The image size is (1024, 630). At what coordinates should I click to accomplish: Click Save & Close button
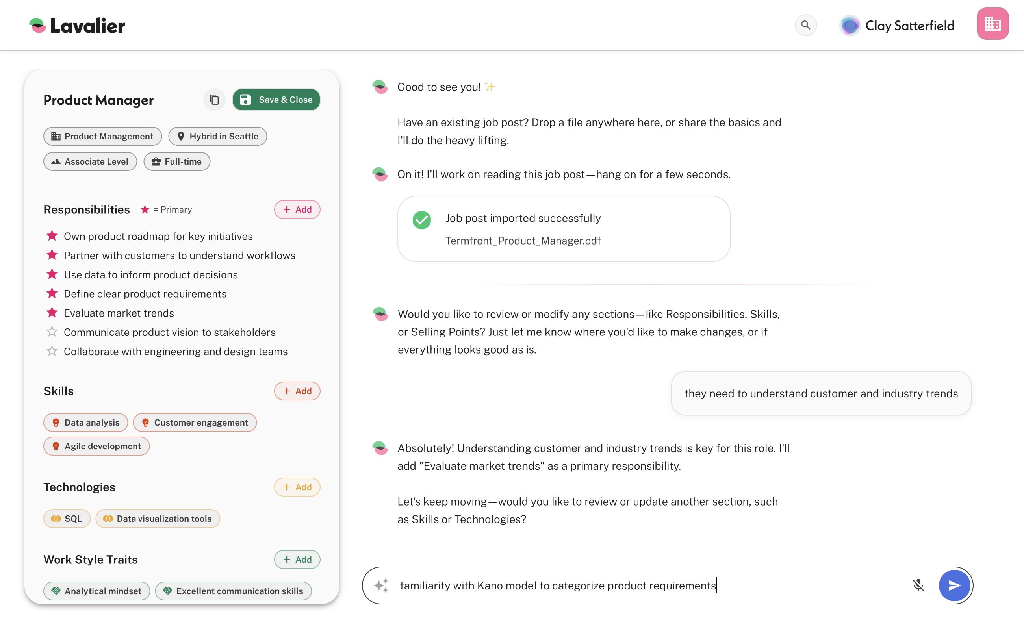[x=276, y=100]
